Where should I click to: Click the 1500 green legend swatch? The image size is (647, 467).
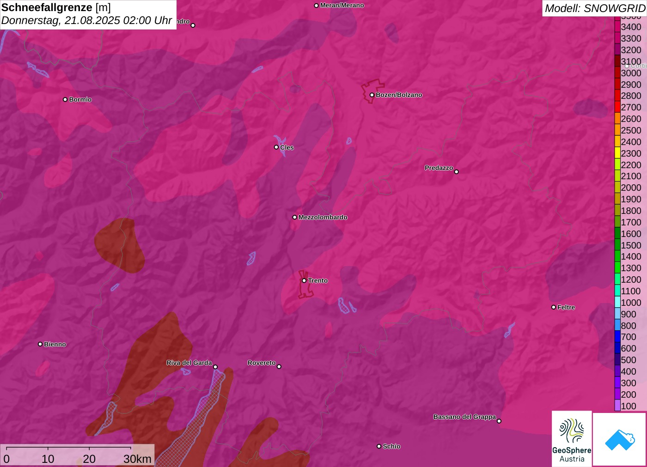point(617,245)
